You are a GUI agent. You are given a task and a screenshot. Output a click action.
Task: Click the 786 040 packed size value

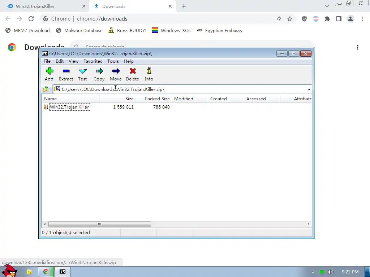(x=162, y=107)
